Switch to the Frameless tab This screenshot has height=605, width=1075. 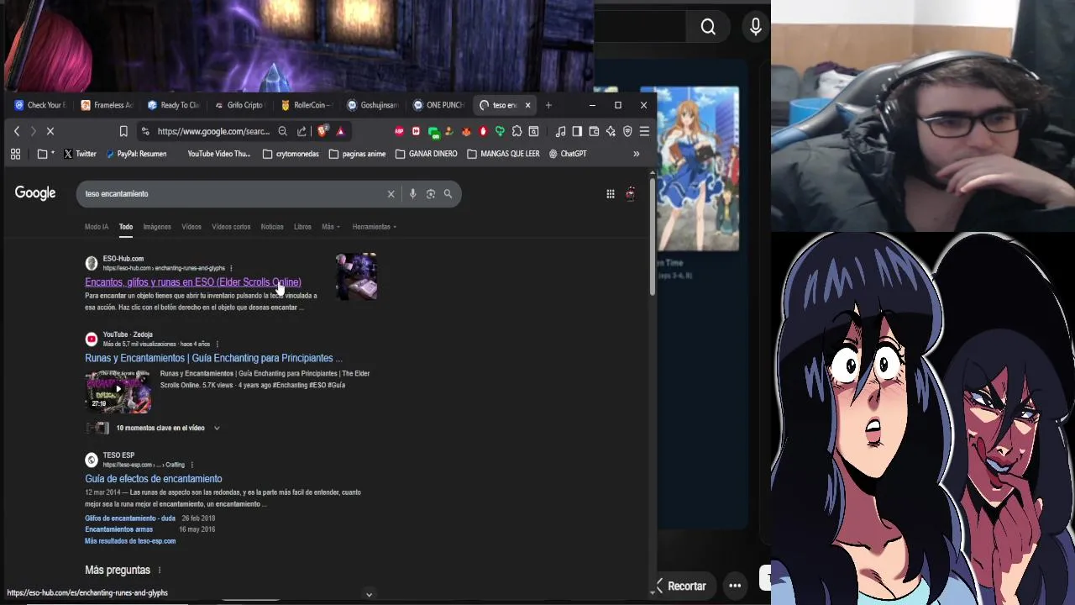pos(107,105)
